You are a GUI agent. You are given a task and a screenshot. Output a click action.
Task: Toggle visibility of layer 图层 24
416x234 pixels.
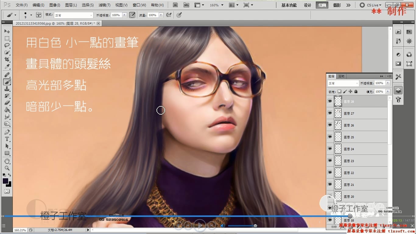[330, 149]
